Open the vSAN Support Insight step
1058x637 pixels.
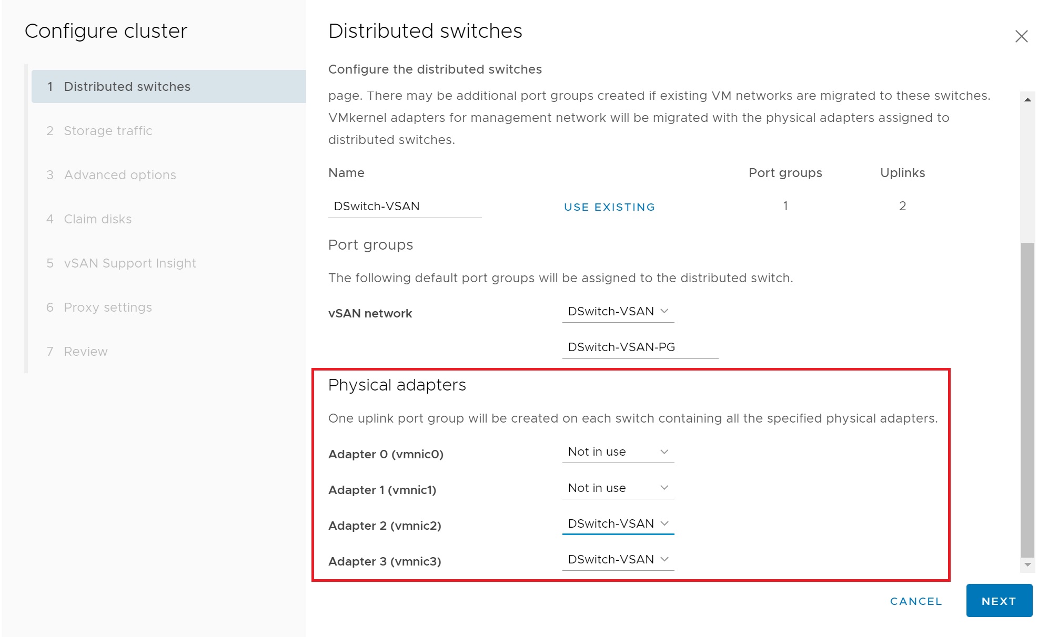click(x=129, y=263)
